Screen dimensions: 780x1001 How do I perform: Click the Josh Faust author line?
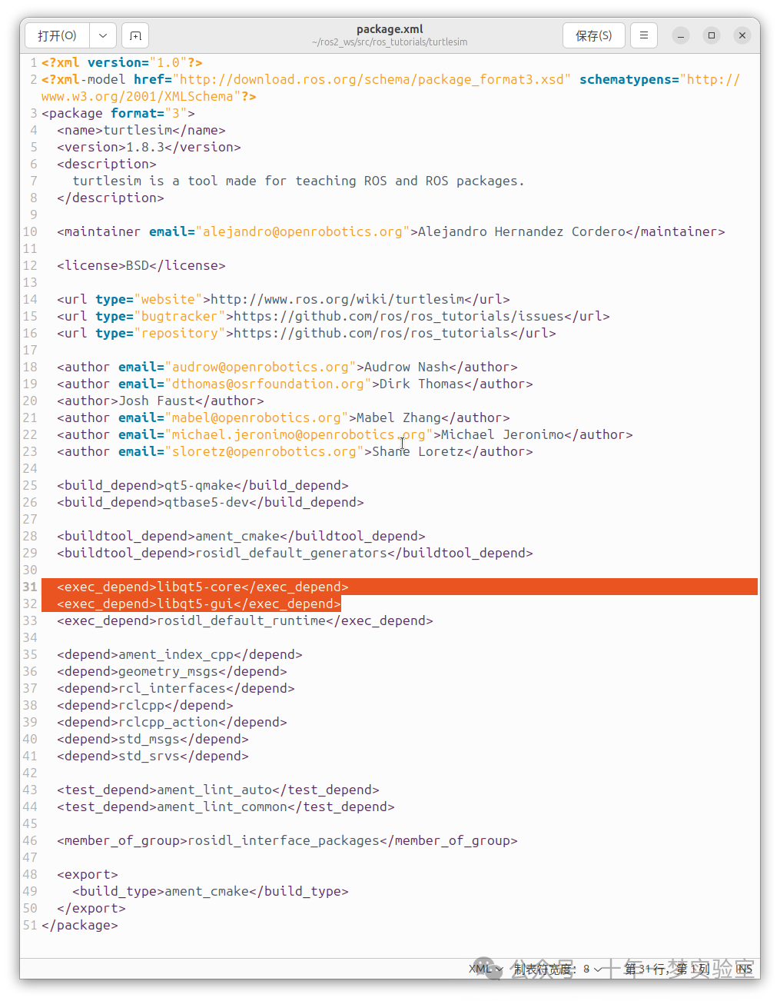[161, 401]
